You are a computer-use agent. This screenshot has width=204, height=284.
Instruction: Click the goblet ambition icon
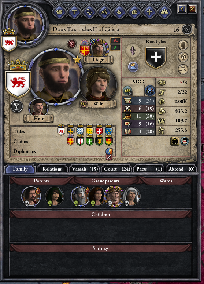coord(16,106)
